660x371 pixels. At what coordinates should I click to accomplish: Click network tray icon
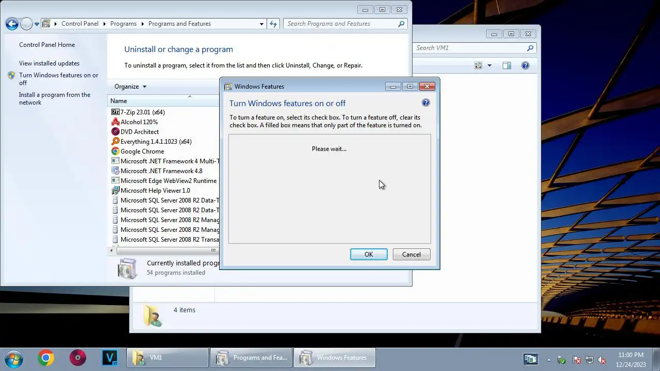[x=589, y=360]
